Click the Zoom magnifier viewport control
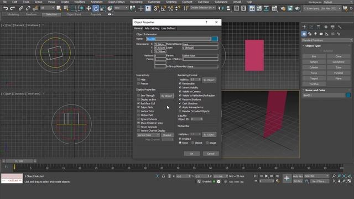 (334, 176)
